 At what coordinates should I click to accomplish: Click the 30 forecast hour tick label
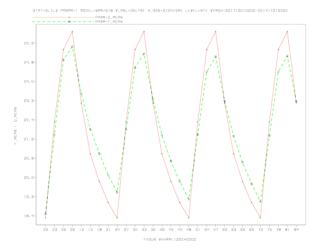[135, 230]
